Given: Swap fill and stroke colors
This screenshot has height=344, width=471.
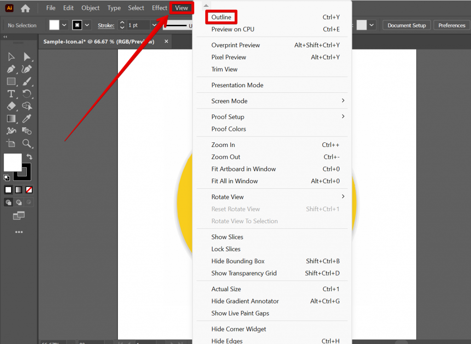Looking at the screenshot, I should coord(29,157).
